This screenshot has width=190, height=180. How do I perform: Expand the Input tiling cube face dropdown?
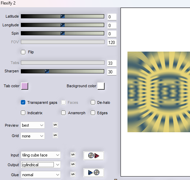pos(41,155)
